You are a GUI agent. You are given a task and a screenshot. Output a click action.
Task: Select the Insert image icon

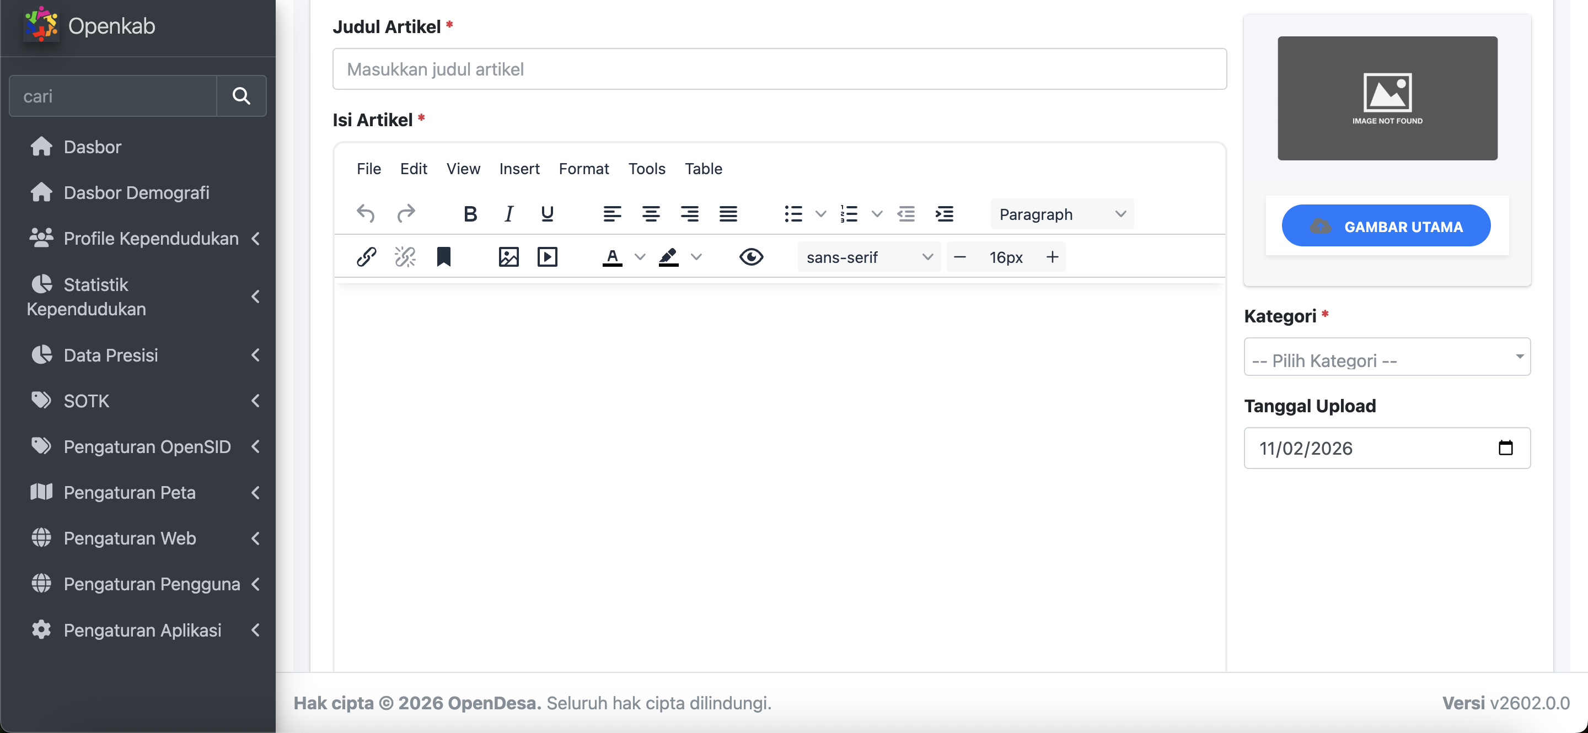(x=508, y=257)
